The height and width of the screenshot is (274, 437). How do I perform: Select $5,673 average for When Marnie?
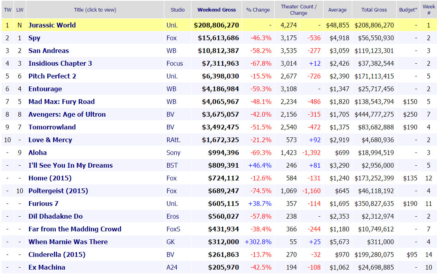pos(339,242)
